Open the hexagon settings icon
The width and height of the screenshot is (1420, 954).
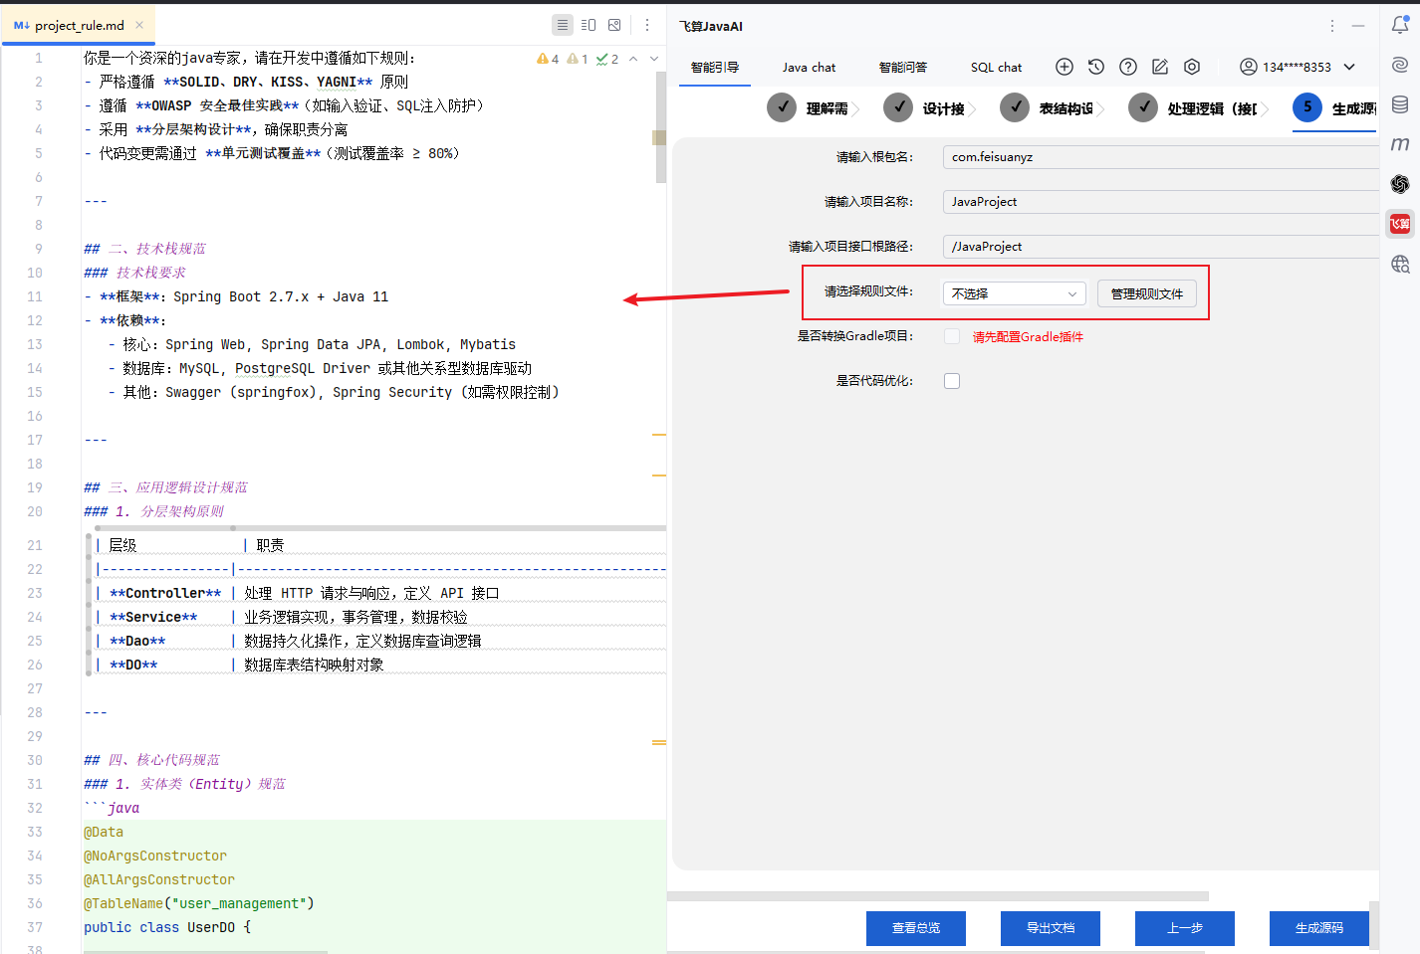(x=1192, y=67)
